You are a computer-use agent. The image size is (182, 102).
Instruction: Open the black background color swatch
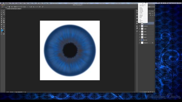click(3, 31)
